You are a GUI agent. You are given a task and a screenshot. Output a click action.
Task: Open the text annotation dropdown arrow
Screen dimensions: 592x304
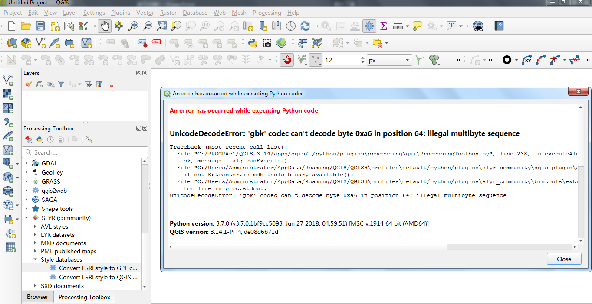pos(461,26)
